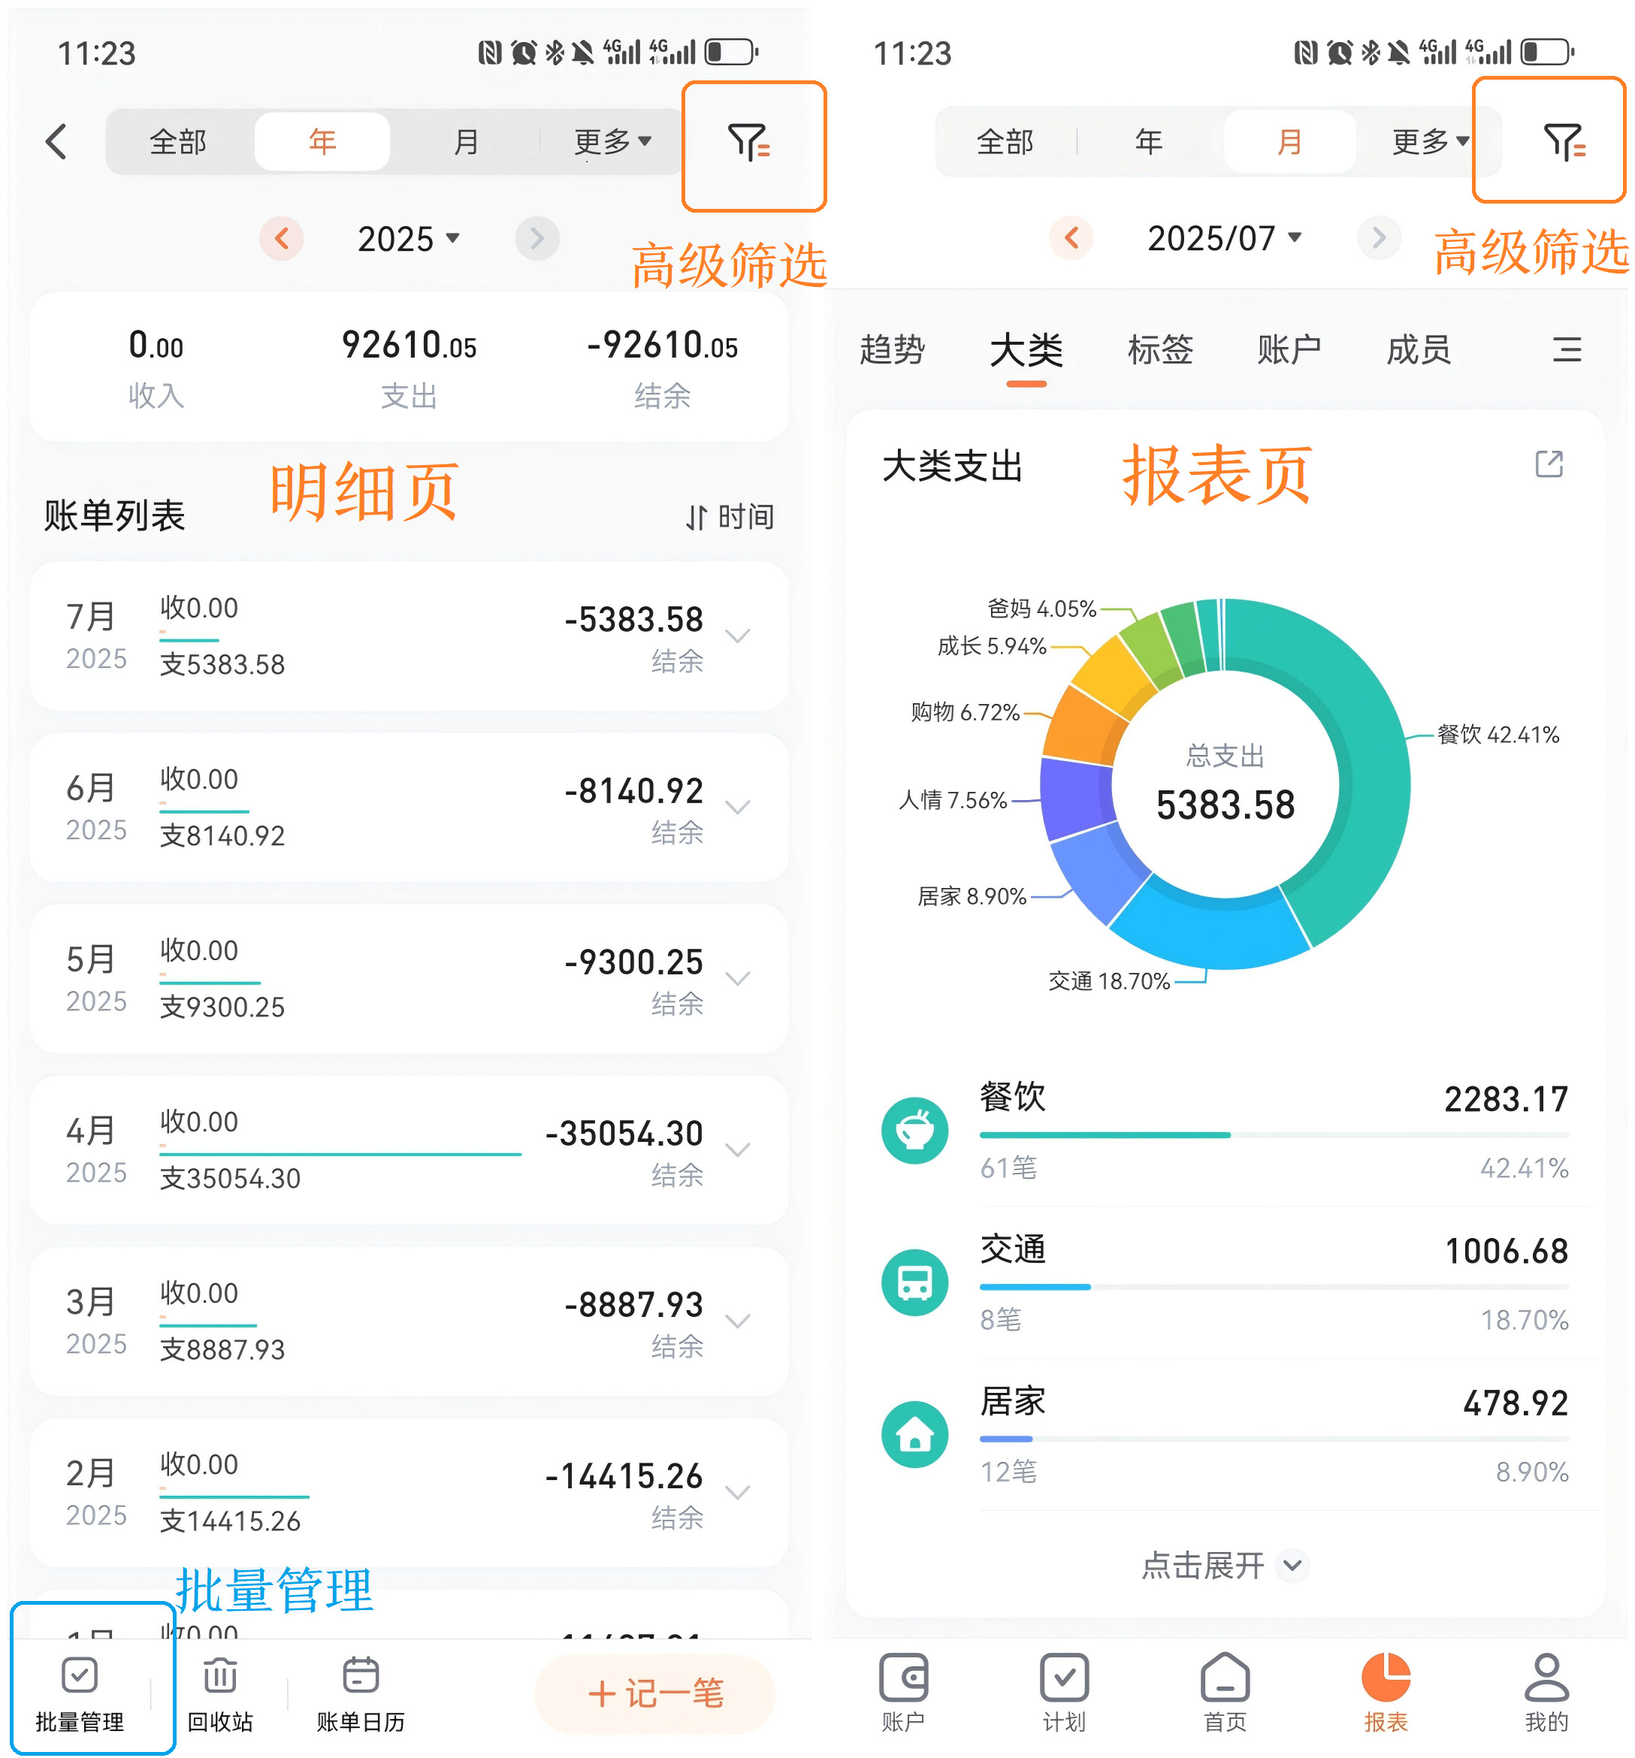Go to next year arrow

(x=536, y=238)
